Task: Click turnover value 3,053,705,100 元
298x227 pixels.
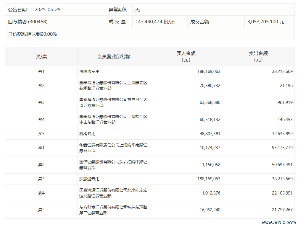Action: coord(266,22)
